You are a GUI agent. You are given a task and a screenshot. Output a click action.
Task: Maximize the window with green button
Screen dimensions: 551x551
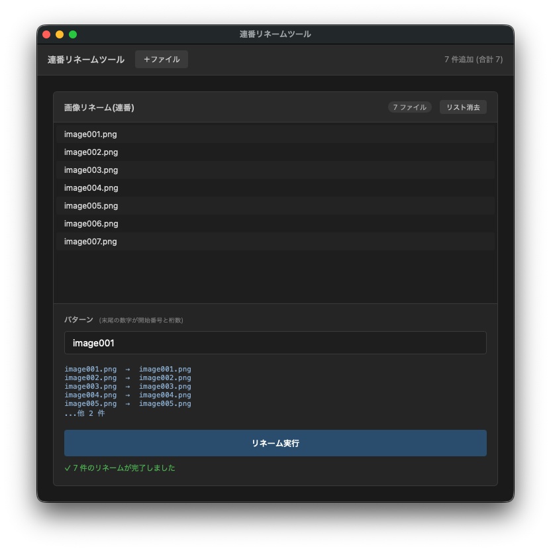click(x=73, y=34)
